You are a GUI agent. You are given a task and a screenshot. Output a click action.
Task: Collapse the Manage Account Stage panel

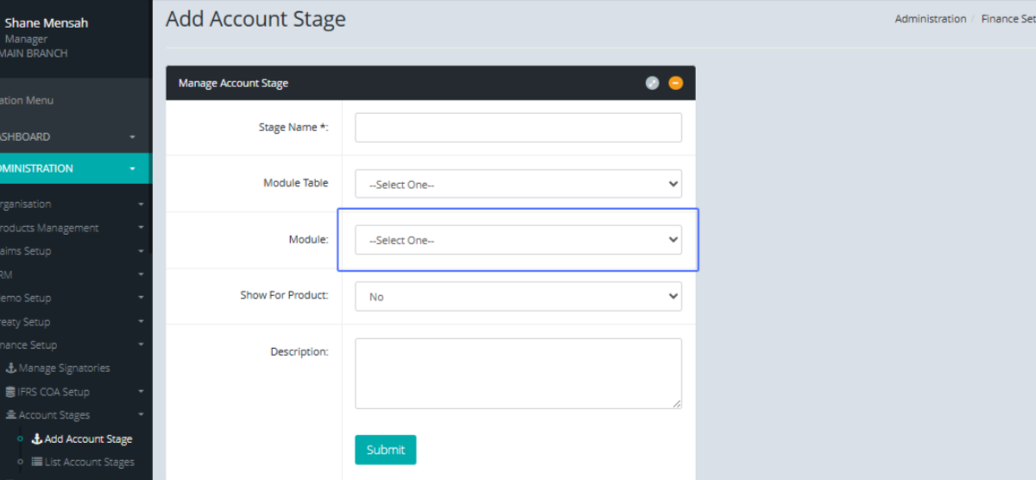[x=675, y=83]
